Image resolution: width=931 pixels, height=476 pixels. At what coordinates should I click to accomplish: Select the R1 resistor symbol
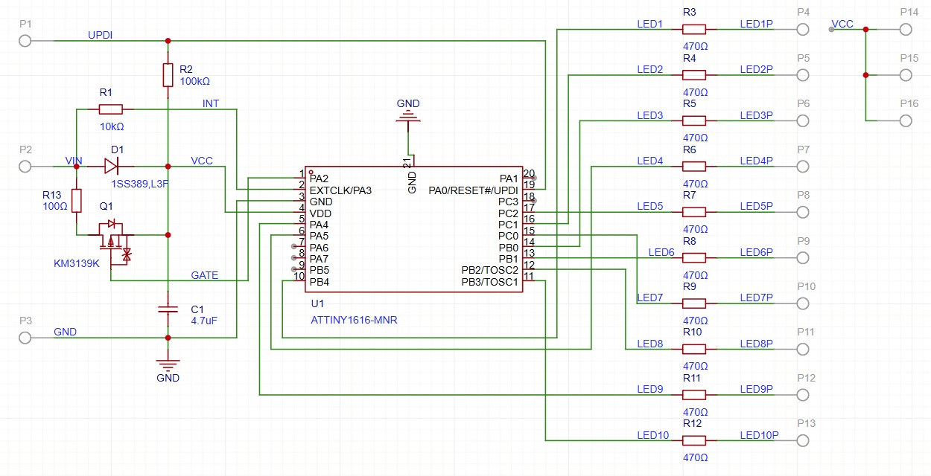tap(110, 109)
